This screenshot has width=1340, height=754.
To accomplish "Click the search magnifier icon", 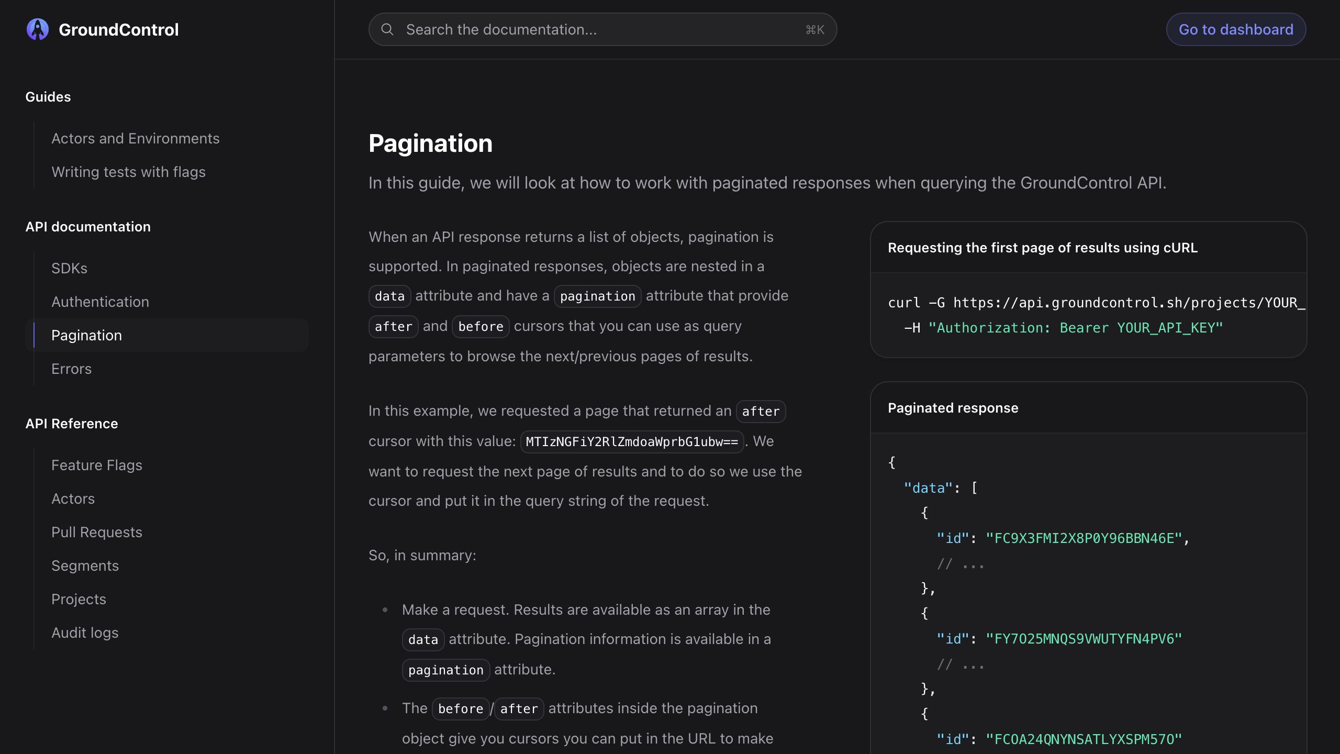I will pos(387,29).
